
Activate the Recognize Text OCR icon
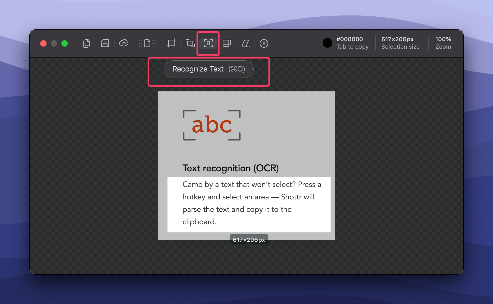pyautogui.click(x=208, y=43)
